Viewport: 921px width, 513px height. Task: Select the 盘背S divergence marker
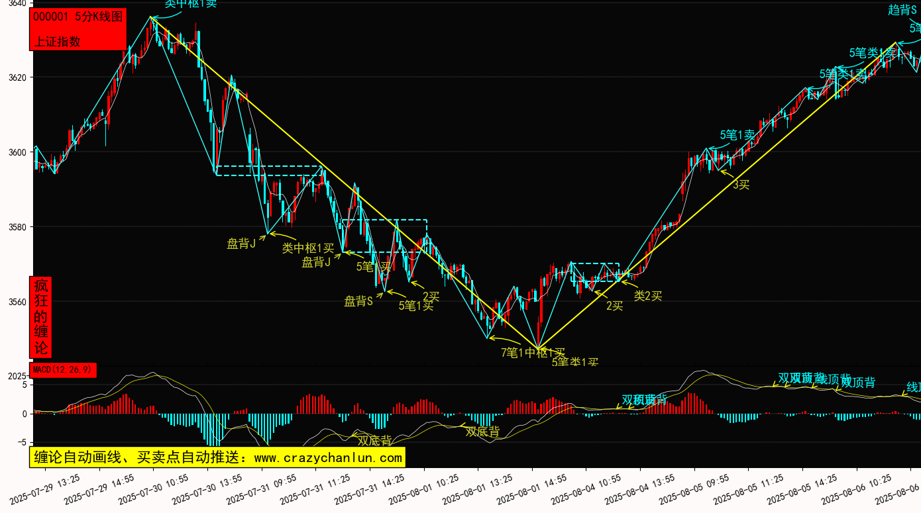358,301
